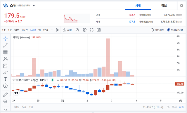The height and width of the screenshot is (113, 187).
Task: Select the brush drawing tool
Action: (5, 72)
